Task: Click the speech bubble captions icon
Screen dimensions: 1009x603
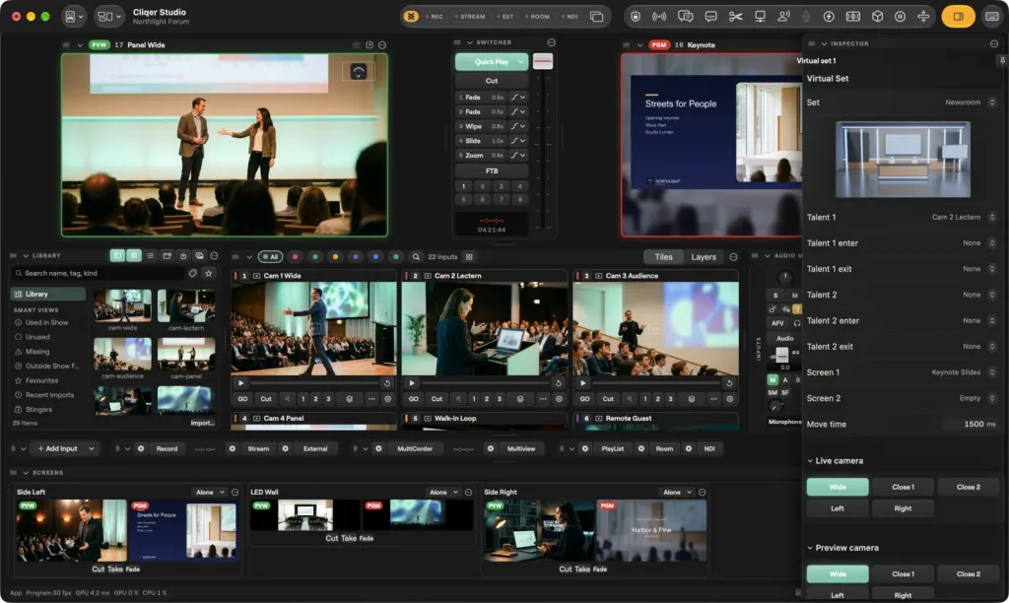Action: point(711,17)
